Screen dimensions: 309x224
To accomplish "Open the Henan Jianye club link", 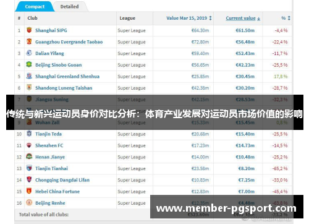I will click(x=50, y=157).
